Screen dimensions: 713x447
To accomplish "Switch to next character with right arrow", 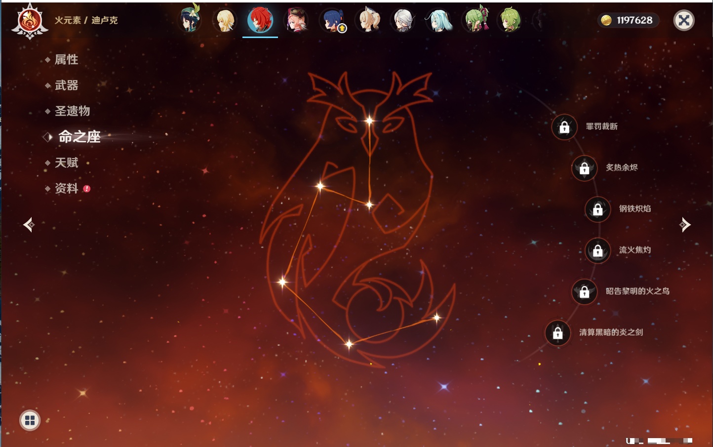I will (685, 225).
